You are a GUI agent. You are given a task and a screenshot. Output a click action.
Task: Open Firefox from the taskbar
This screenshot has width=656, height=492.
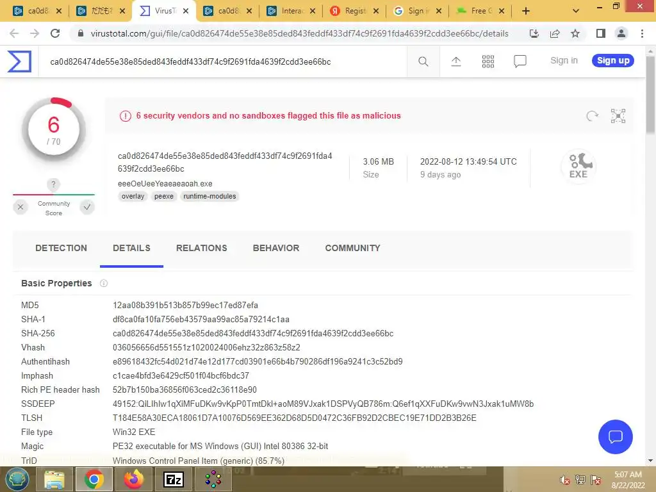(x=134, y=479)
